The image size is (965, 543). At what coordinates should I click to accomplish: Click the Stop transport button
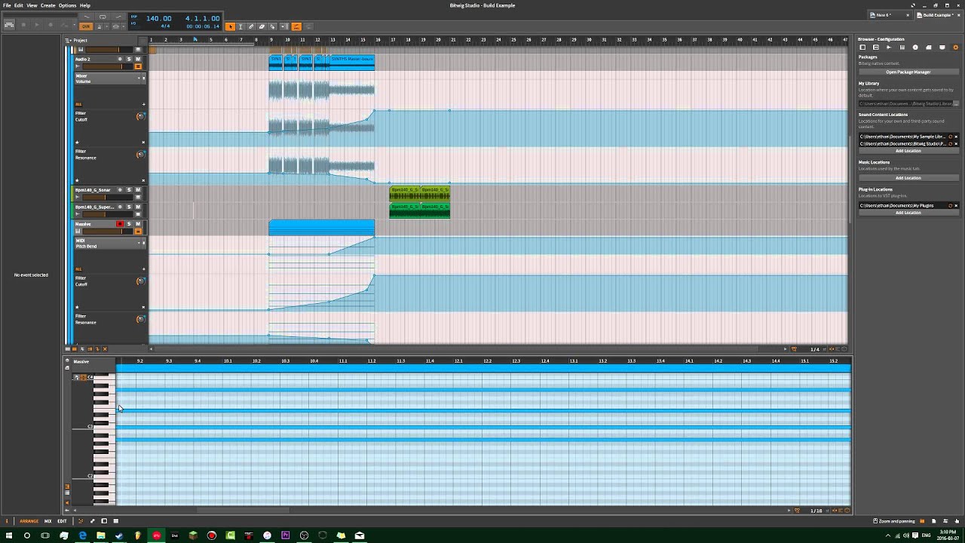(23, 25)
